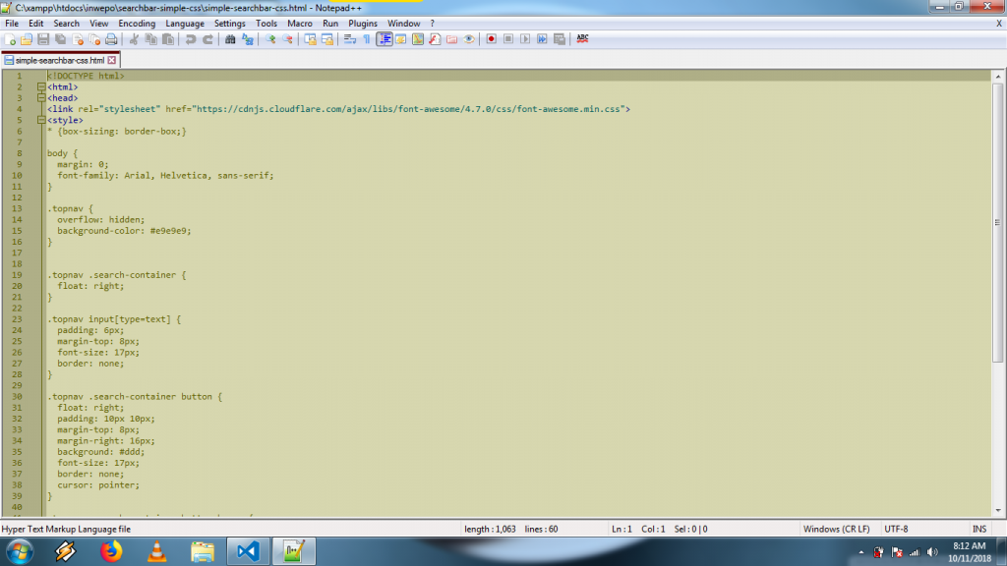Open the View menu

tap(98, 24)
